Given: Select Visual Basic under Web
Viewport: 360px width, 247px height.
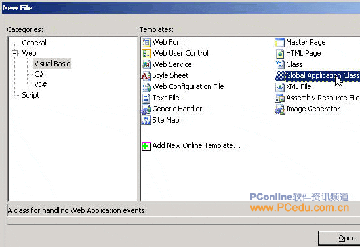Looking at the screenshot, I should click(52, 64).
